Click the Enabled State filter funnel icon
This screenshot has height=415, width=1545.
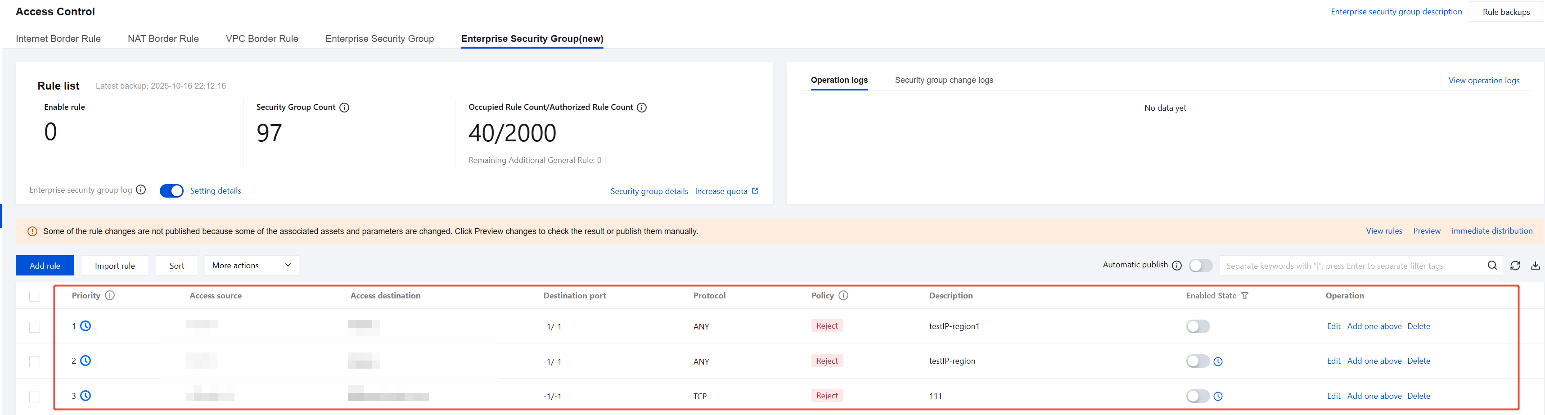(1244, 296)
